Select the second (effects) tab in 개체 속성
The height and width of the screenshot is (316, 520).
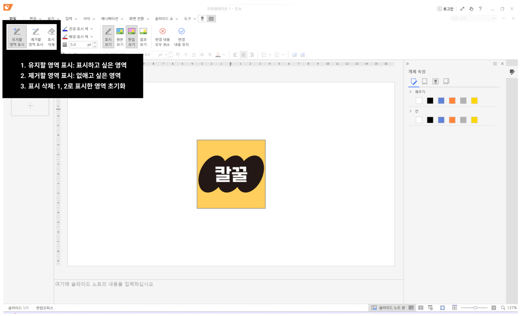pyautogui.click(x=425, y=82)
